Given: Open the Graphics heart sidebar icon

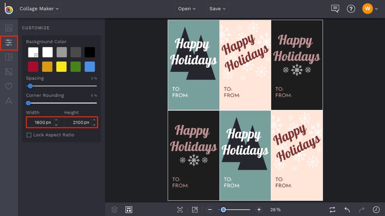Looking at the screenshot, I should [x=9, y=86].
